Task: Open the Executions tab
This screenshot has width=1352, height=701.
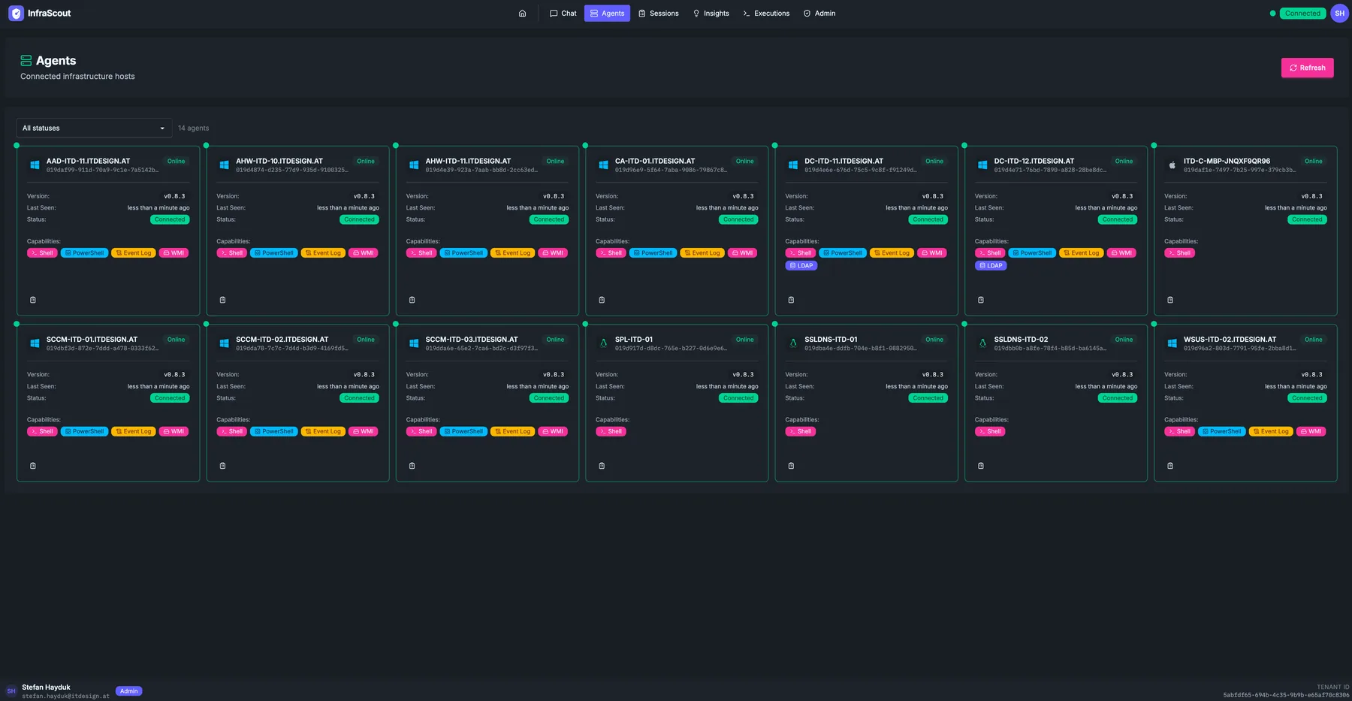Action: tap(766, 14)
